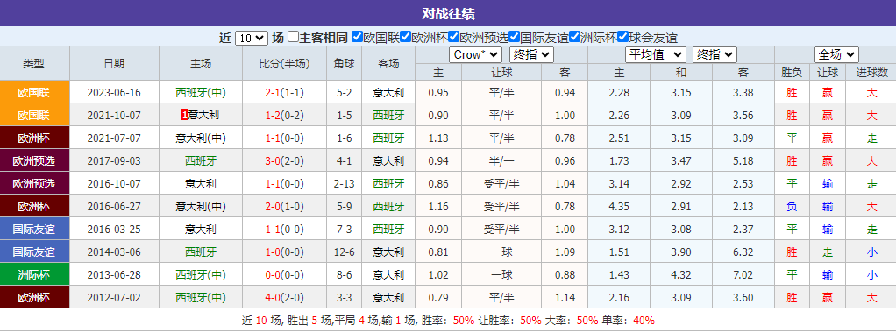Uncheck the 国际友谊 filter checkbox
The width and height of the screenshot is (896, 333).
click(x=515, y=37)
